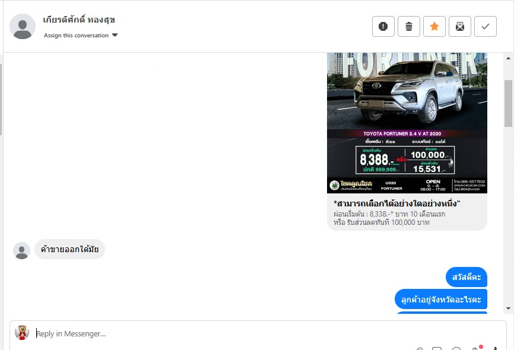Open the Assign this conversation dropdown
Image resolution: width=514 pixels, height=350 pixels.
[x=81, y=36]
